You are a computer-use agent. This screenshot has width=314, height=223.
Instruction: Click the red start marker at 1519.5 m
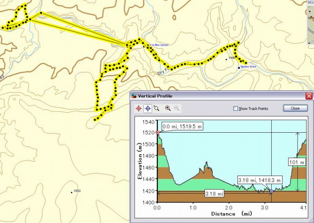tap(158, 133)
